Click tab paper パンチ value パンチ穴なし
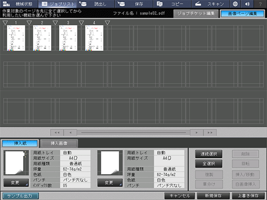The height and width of the screenshot is (200, 267). [x=75, y=180]
